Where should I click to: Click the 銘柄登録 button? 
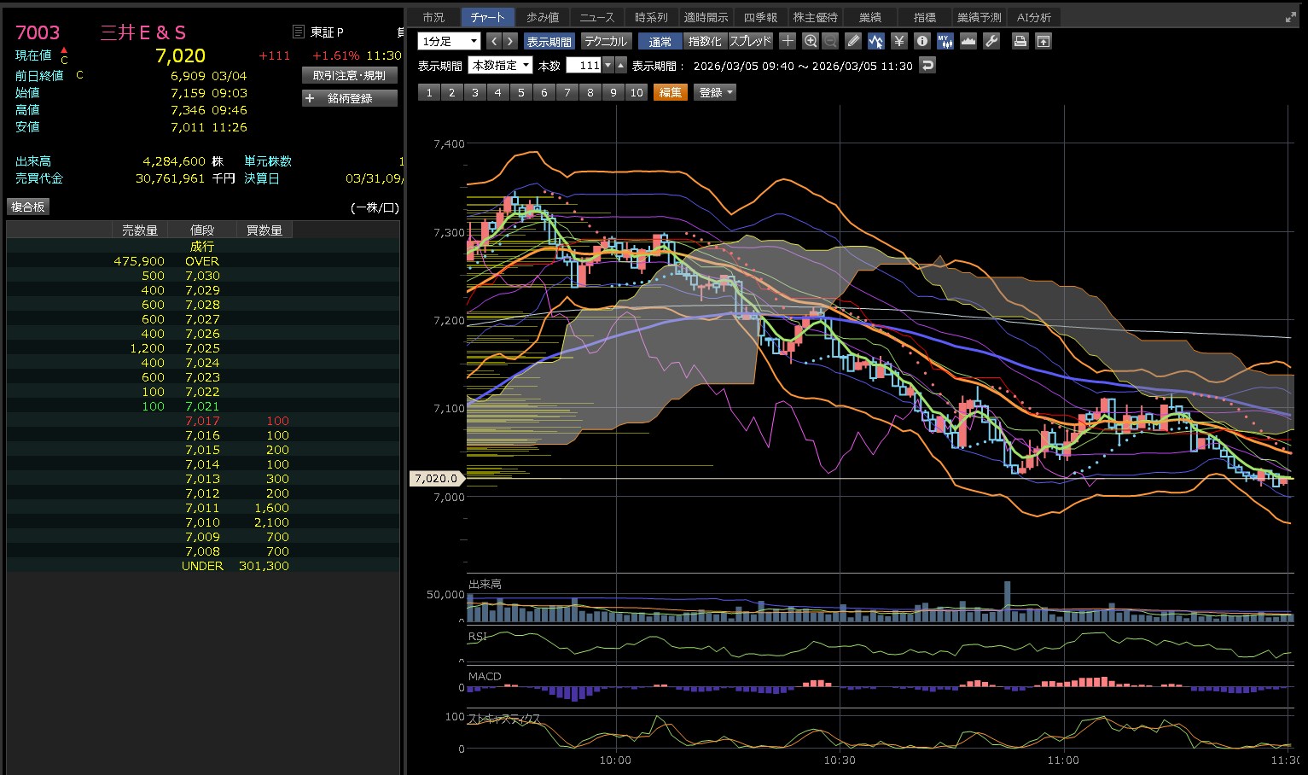(x=350, y=99)
